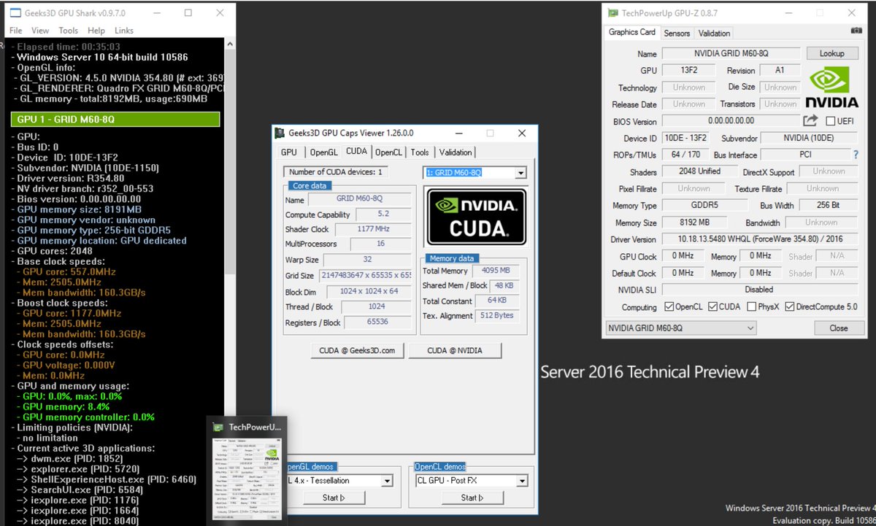Viewport: 876px width, 526px height.
Task: Start the OpenGL Tessellation demo
Action: coord(333,498)
